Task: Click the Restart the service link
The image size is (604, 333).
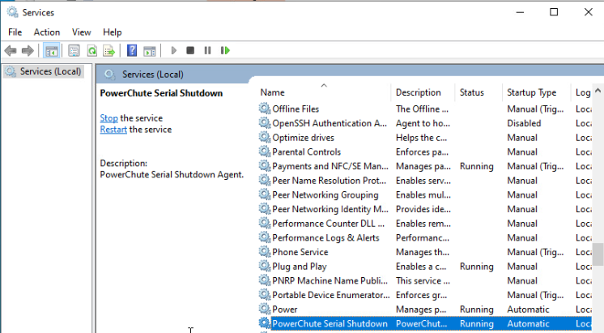Action: point(113,129)
